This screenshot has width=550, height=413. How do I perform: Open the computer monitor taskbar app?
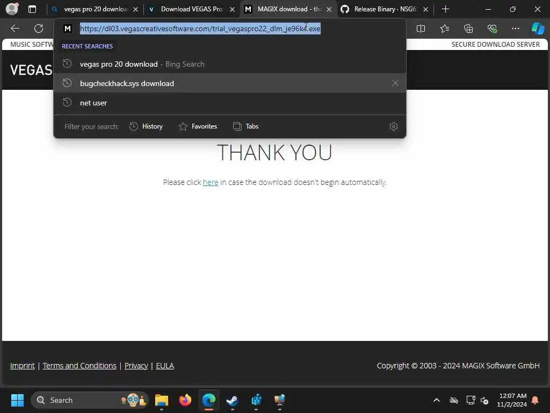(279, 400)
